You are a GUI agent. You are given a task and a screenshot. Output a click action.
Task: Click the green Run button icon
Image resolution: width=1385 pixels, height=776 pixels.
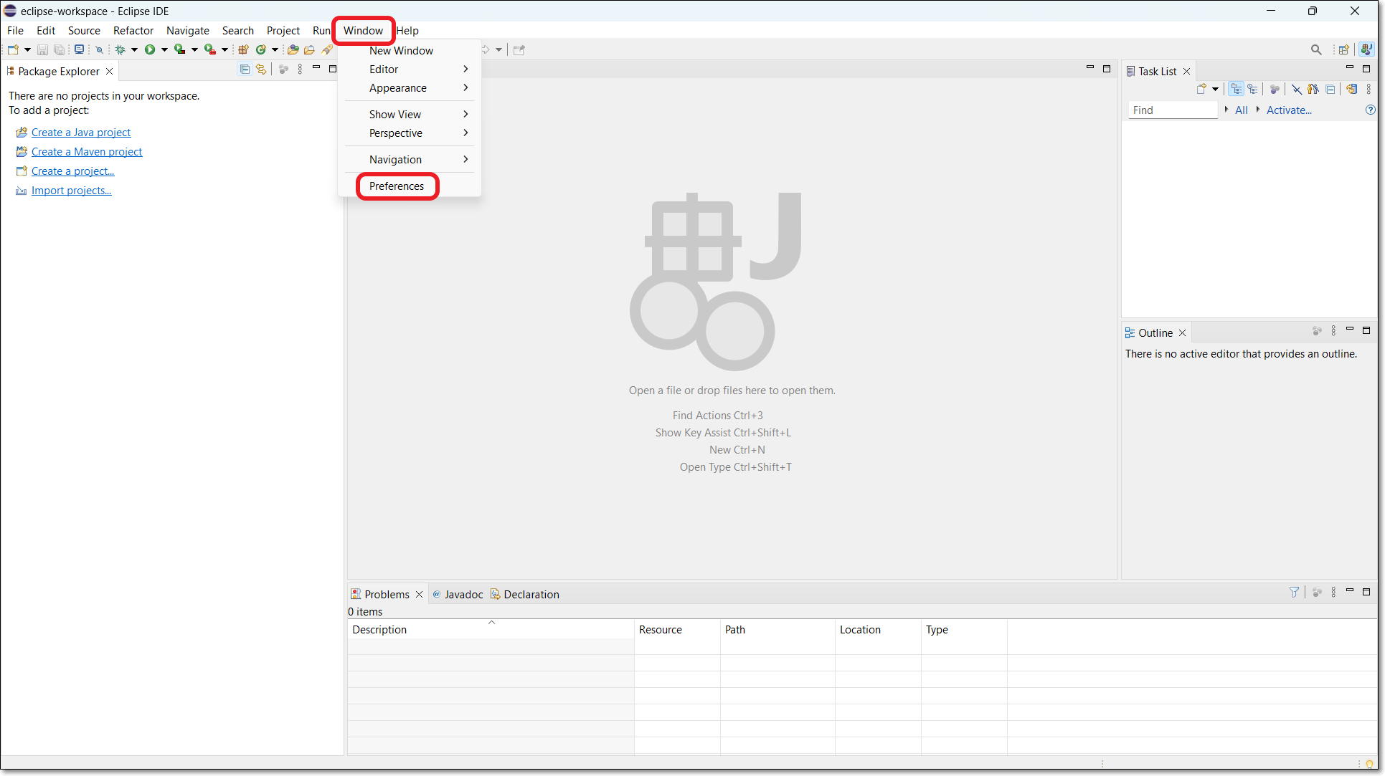150,49
